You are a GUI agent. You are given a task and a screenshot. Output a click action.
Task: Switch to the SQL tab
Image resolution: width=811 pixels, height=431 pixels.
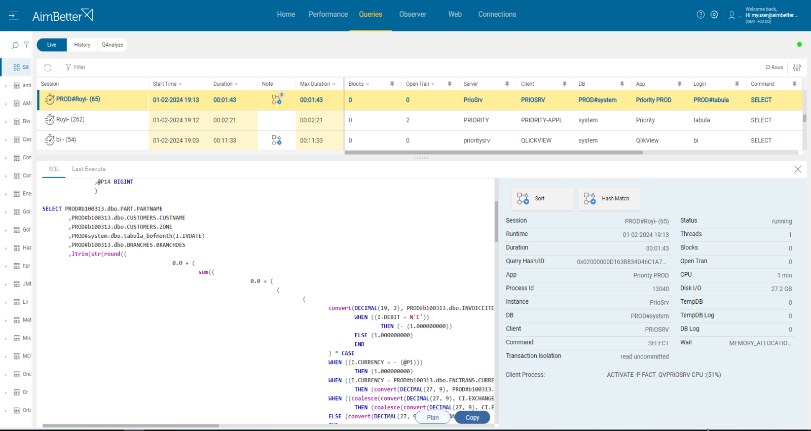[54, 169]
